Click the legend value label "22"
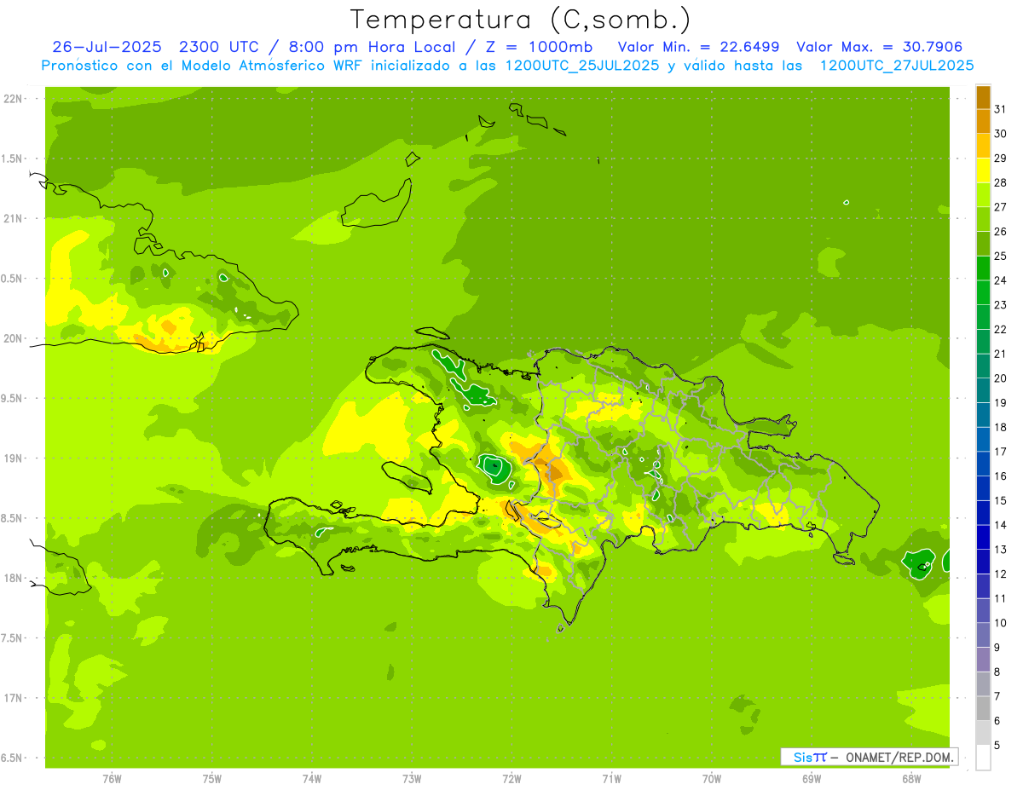The image size is (1023, 790). pyautogui.click(x=1001, y=330)
